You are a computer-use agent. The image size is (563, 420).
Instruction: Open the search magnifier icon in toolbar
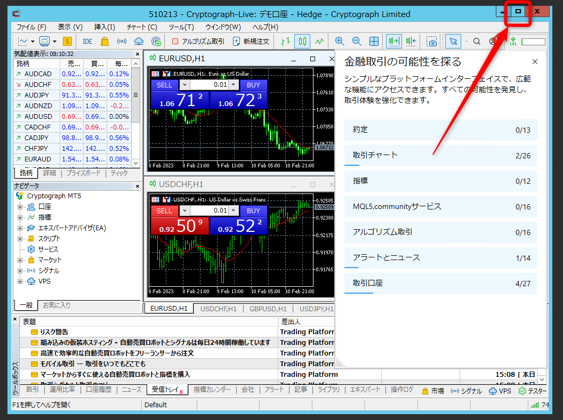tap(477, 41)
